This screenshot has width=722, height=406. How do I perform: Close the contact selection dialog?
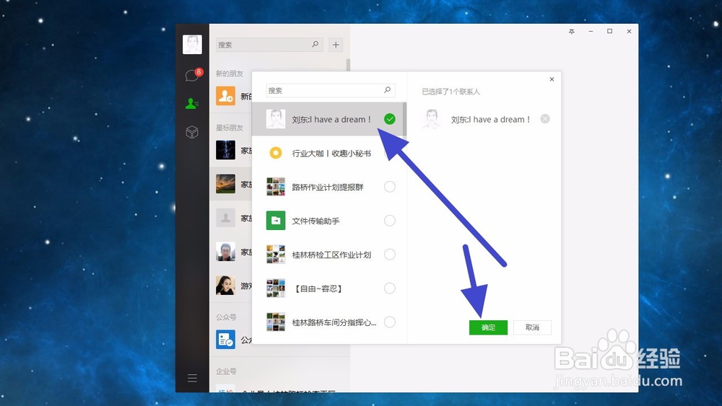tap(552, 79)
